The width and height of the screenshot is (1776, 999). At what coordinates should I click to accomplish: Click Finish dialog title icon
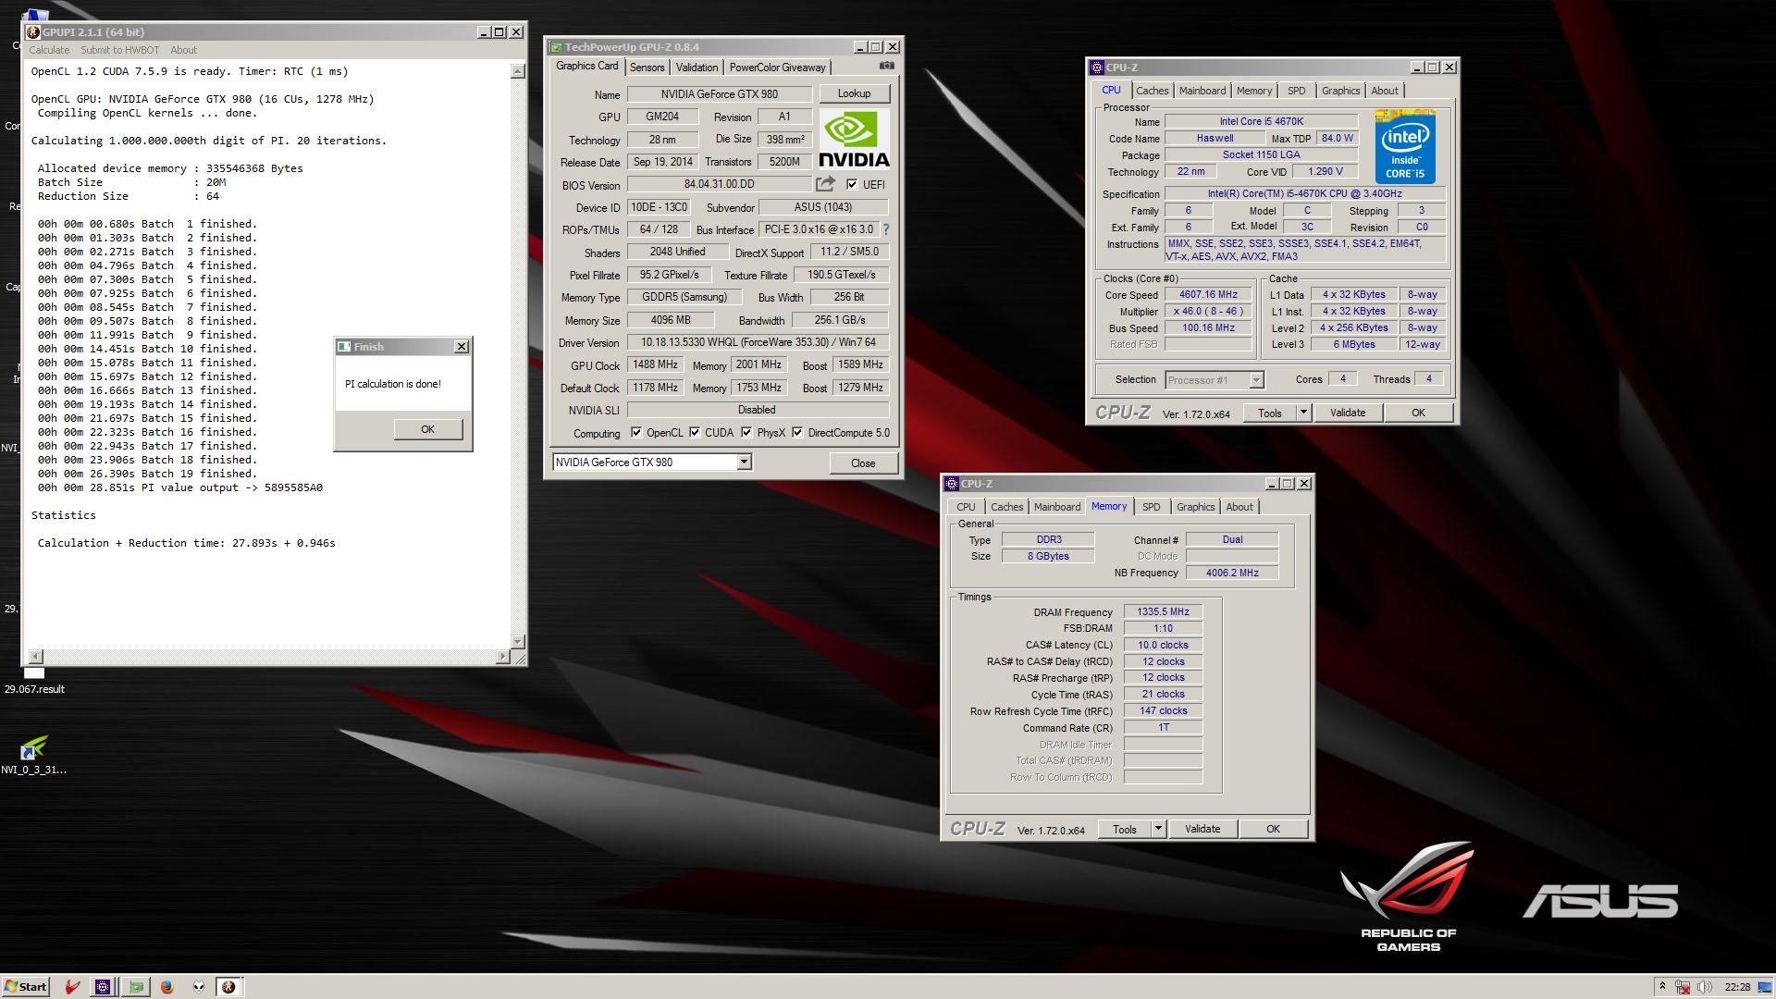[x=344, y=347]
